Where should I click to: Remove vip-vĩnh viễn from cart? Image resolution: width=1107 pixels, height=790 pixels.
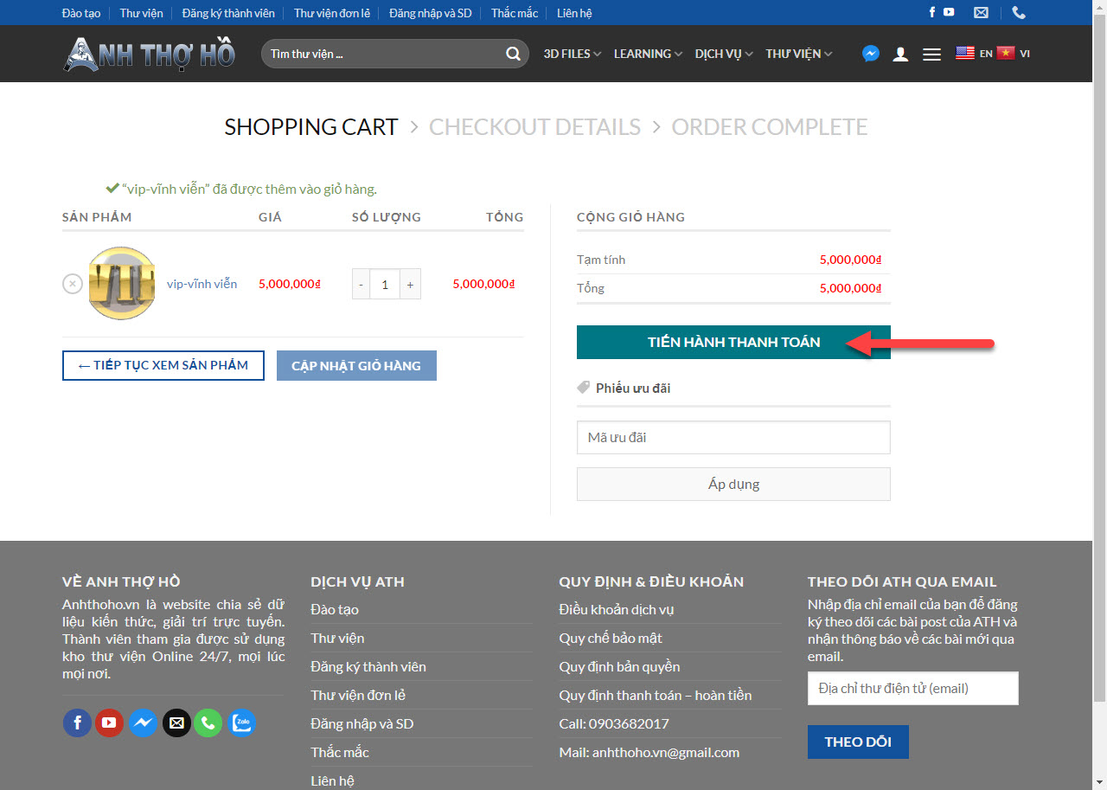click(73, 284)
